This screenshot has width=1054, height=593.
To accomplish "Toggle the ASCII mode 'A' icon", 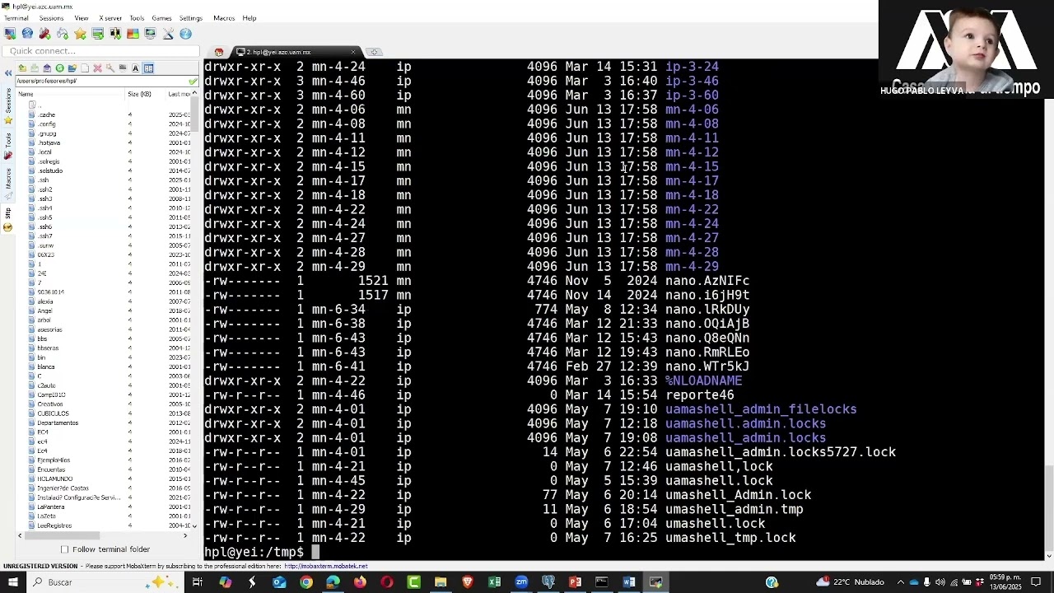I will (135, 68).
